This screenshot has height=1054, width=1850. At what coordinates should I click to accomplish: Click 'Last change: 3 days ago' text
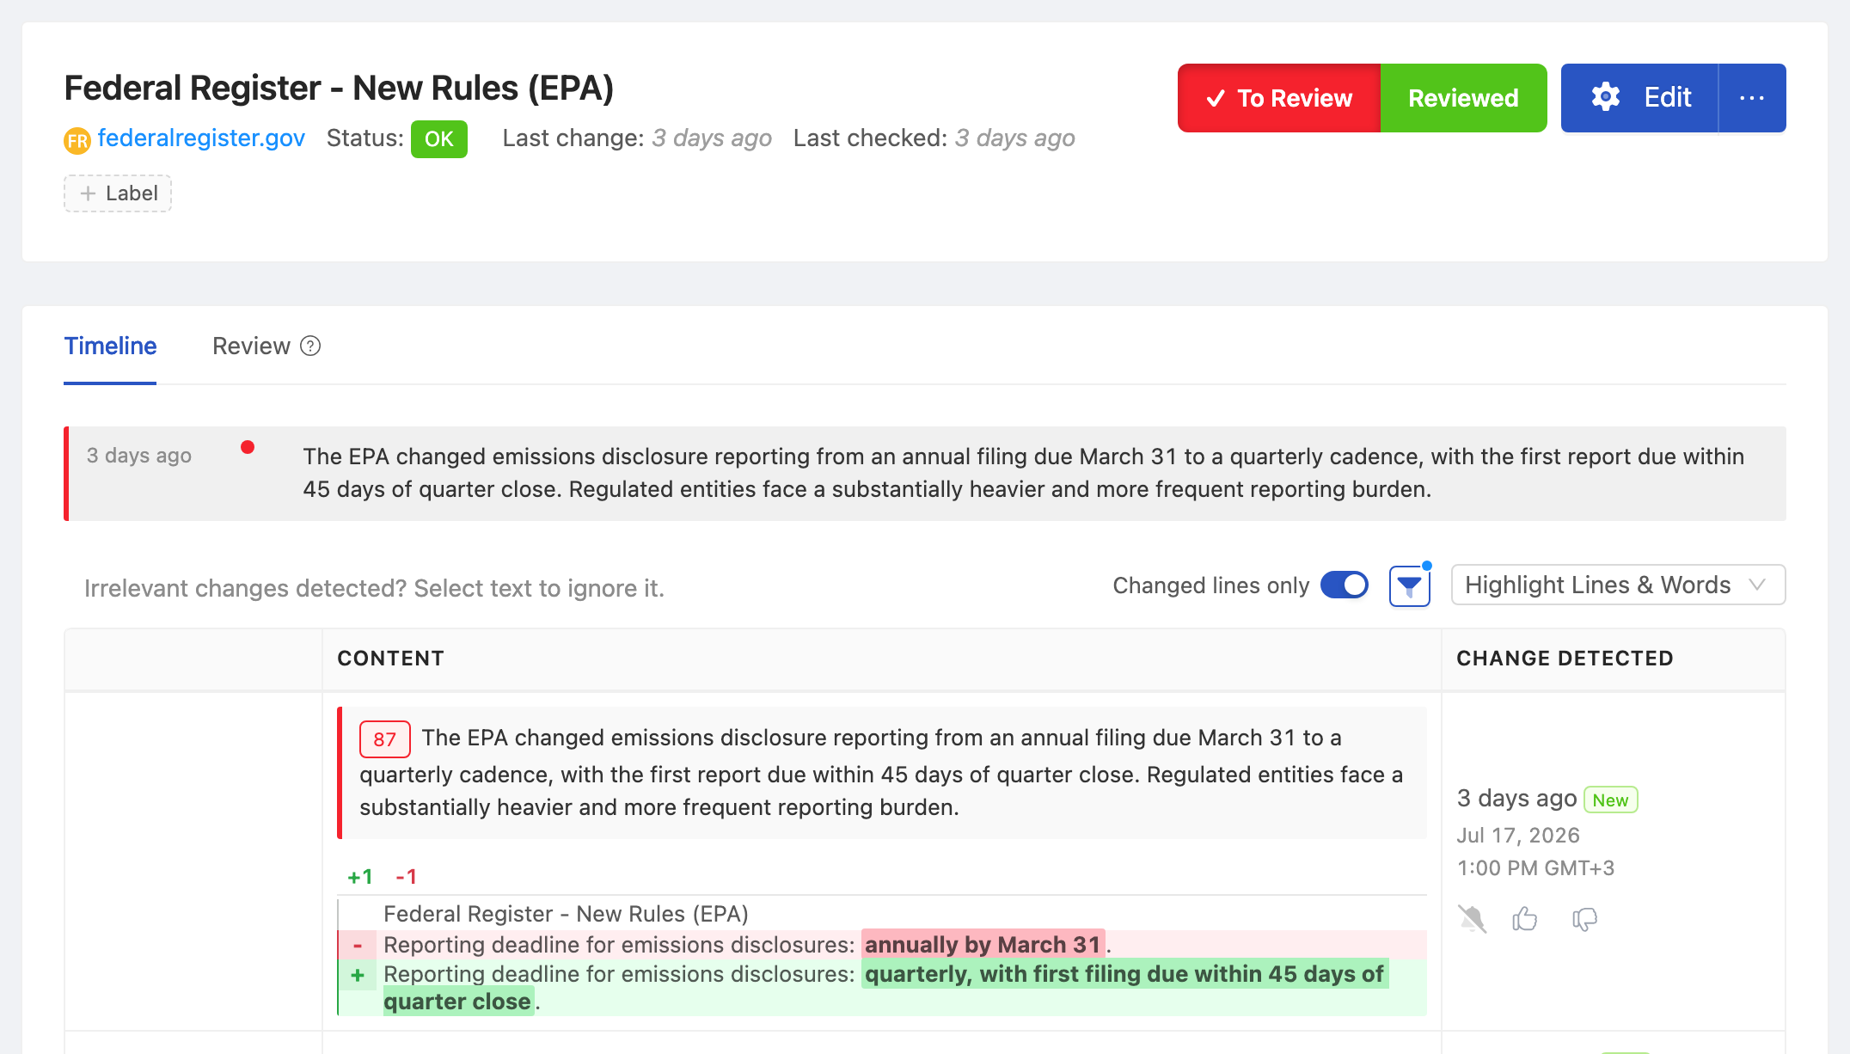(x=637, y=138)
